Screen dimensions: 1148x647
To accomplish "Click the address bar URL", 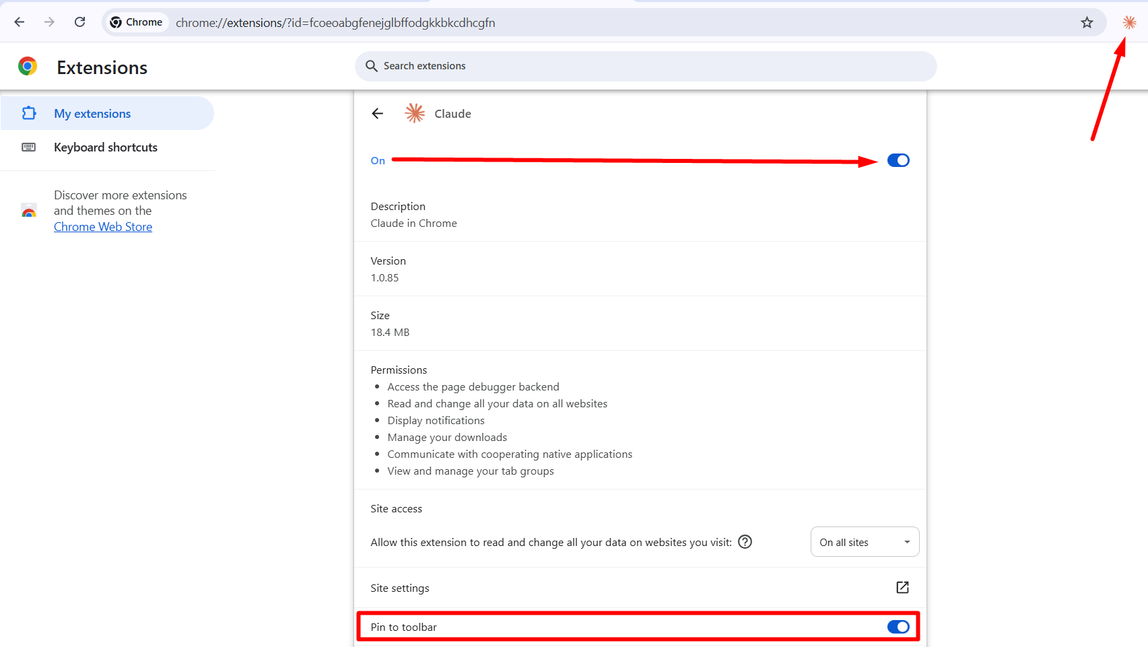I will (335, 23).
